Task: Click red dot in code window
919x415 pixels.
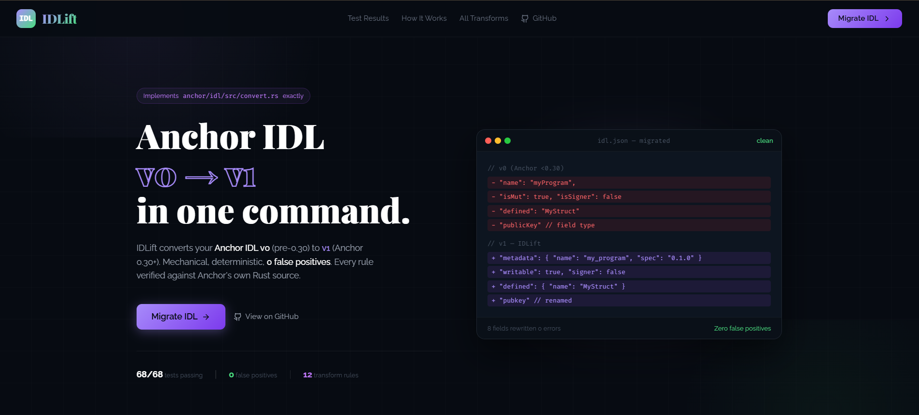Action: point(488,140)
